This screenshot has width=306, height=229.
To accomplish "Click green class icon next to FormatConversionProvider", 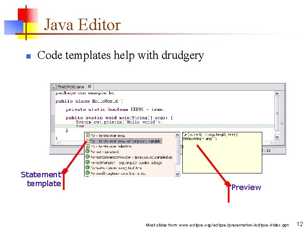I will [88, 157].
